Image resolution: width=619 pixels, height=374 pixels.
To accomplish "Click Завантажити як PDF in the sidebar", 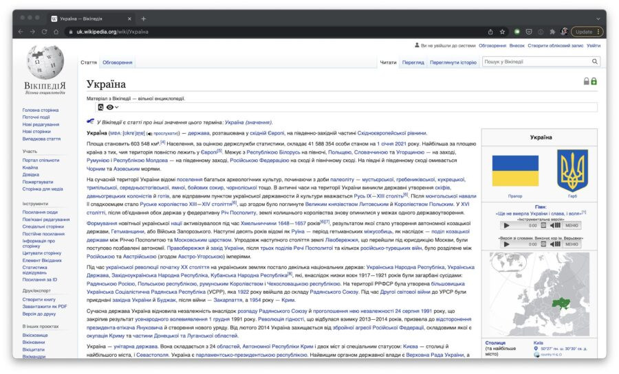I will coord(45,307).
